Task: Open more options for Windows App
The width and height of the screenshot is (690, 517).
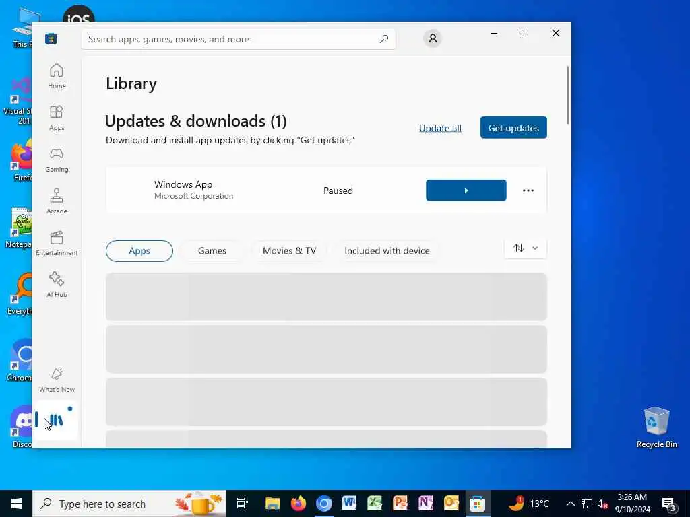Action: point(528,191)
